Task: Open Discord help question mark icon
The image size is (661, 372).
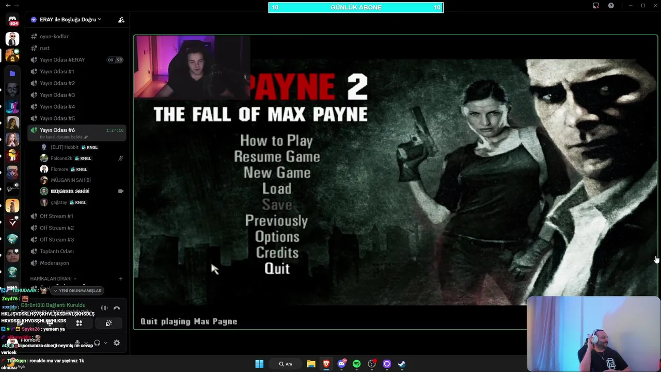Action: pos(611,6)
